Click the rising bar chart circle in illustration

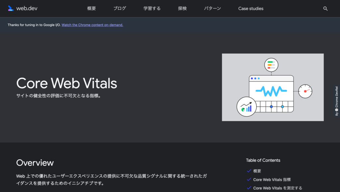pos(246,107)
